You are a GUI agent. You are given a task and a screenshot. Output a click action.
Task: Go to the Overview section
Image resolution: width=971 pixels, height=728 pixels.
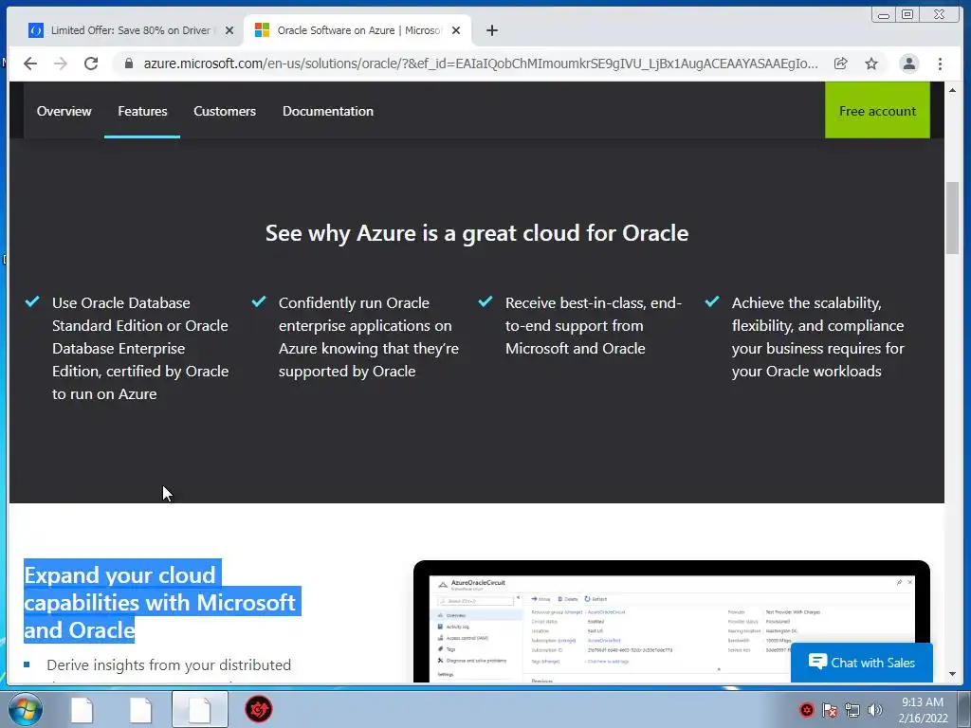(x=64, y=112)
